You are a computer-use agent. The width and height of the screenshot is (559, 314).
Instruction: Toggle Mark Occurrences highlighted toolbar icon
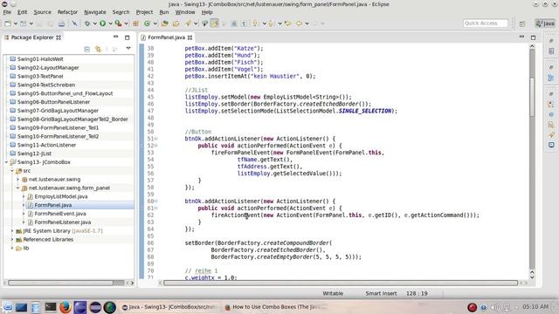point(215,24)
